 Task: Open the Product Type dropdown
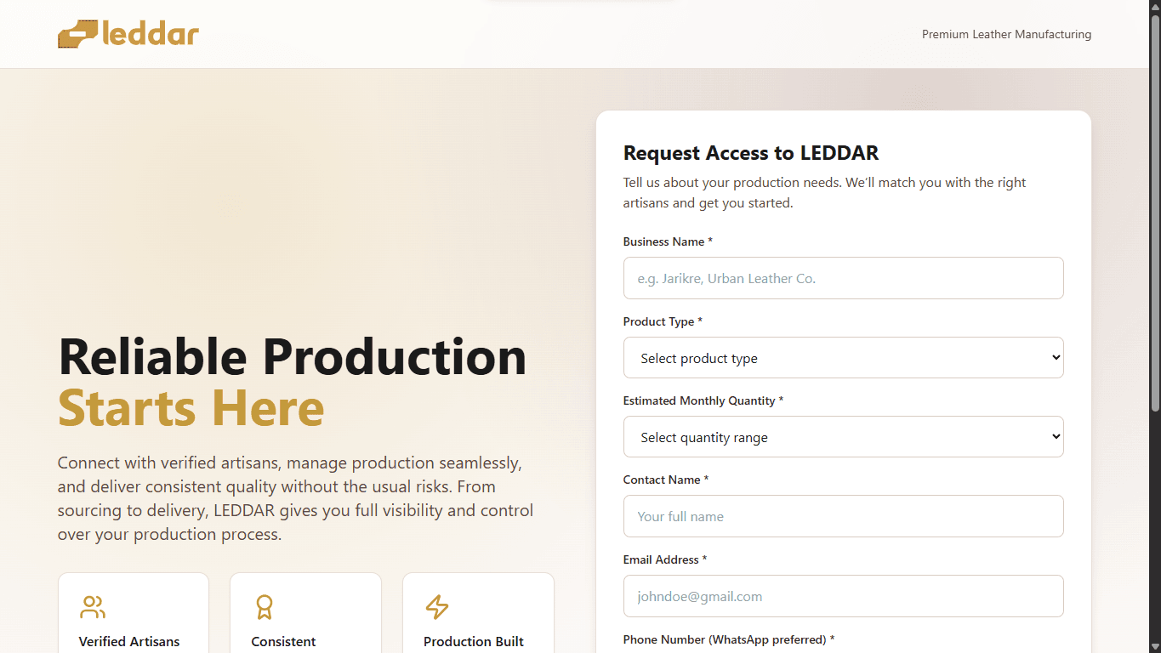point(843,358)
